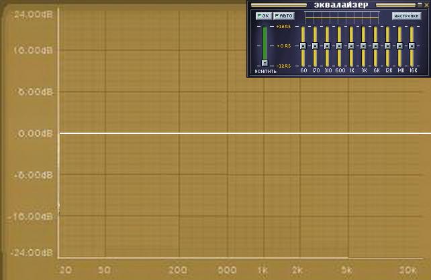Click the +0дБ gain label in the equalizer

coord(284,46)
